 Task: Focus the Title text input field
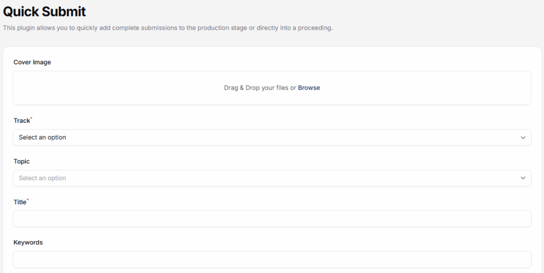point(272,219)
